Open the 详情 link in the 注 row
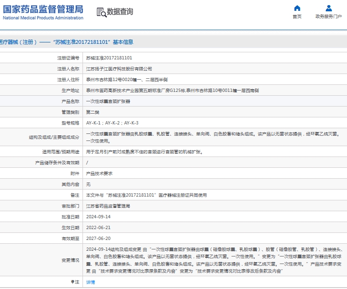This screenshot has width=347, height=289. tap(91, 282)
